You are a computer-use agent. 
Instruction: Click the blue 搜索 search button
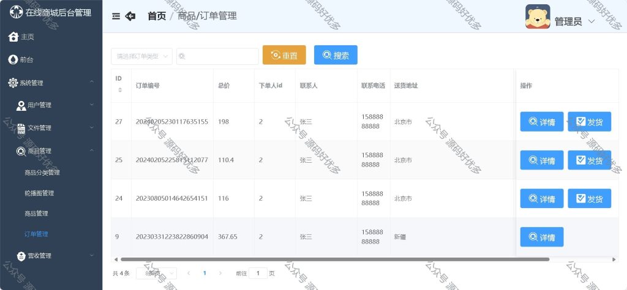[x=336, y=55]
